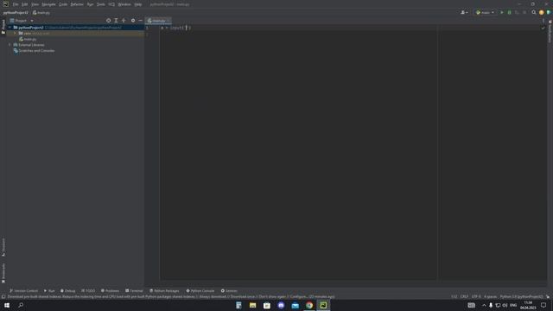Open the Edit menu

coord(25,4)
